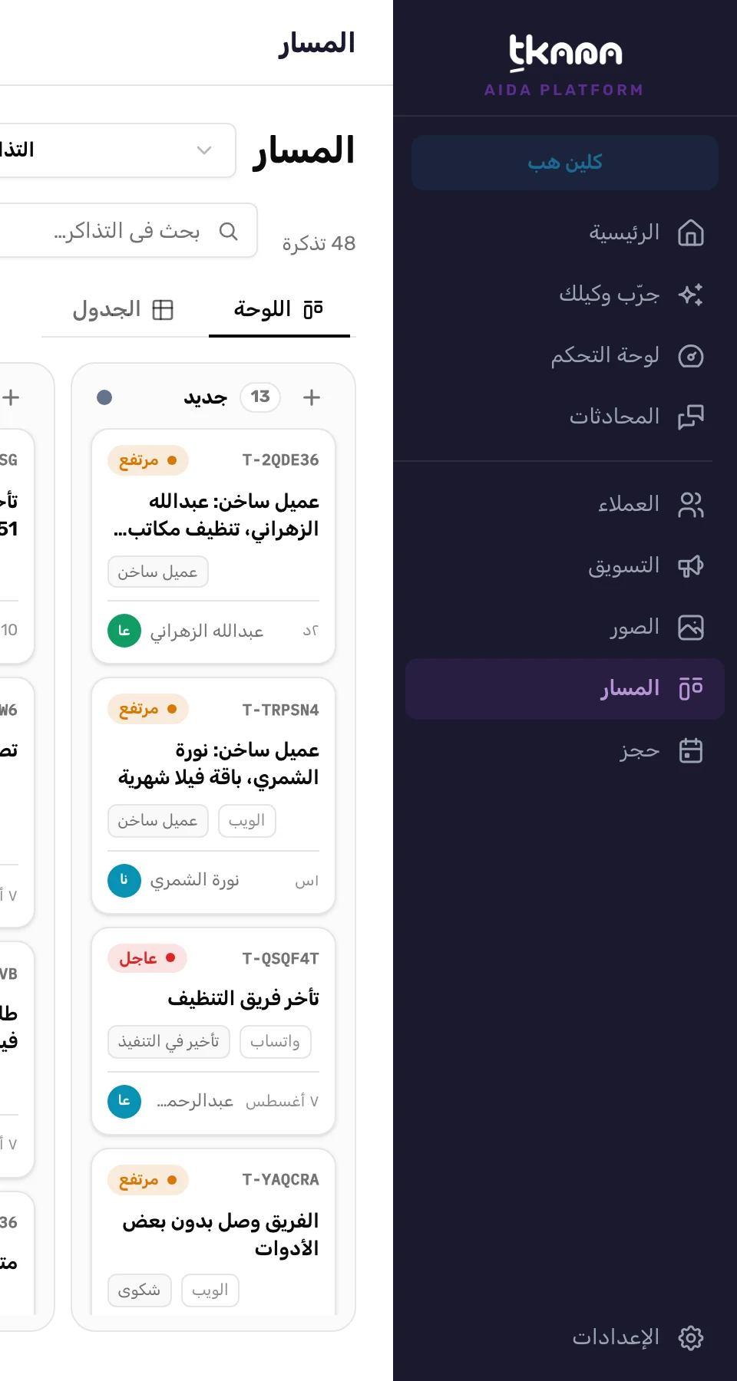
Task: Switch to الجدول table tab
Action: [x=123, y=310]
